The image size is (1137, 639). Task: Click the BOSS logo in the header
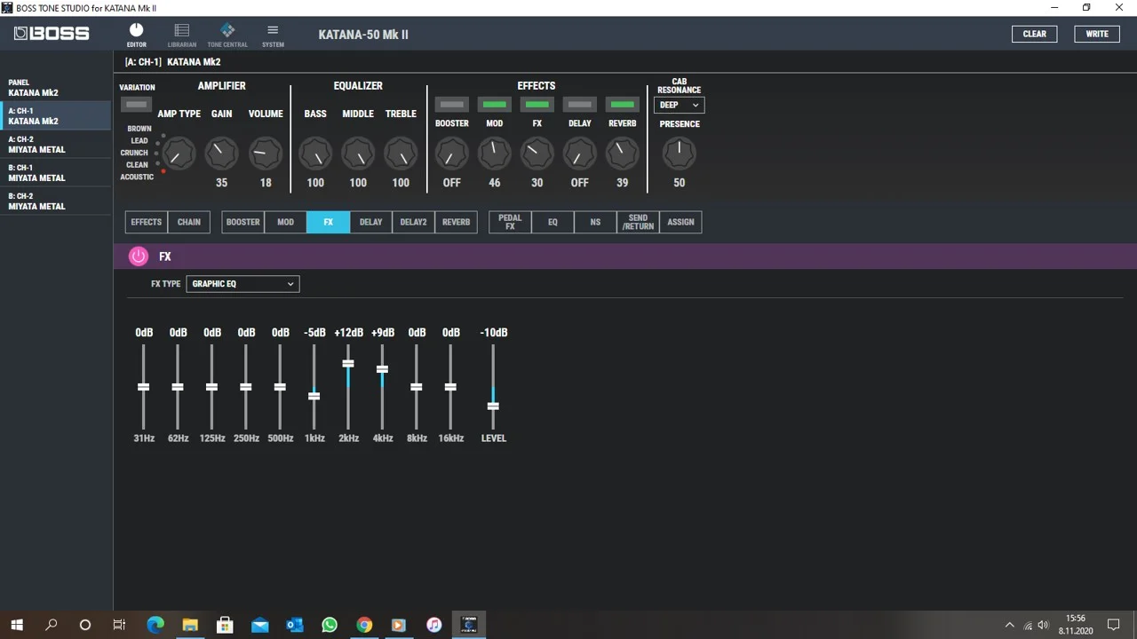pos(52,34)
